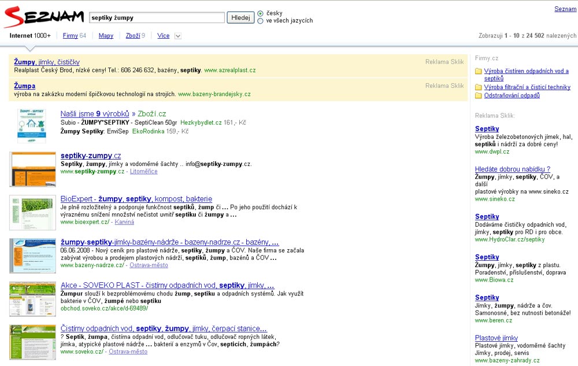The height and width of the screenshot is (366, 578).
Task: Click the www.azrealplast.cz URL
Action: pyautogui.click(x=230, y=70)
